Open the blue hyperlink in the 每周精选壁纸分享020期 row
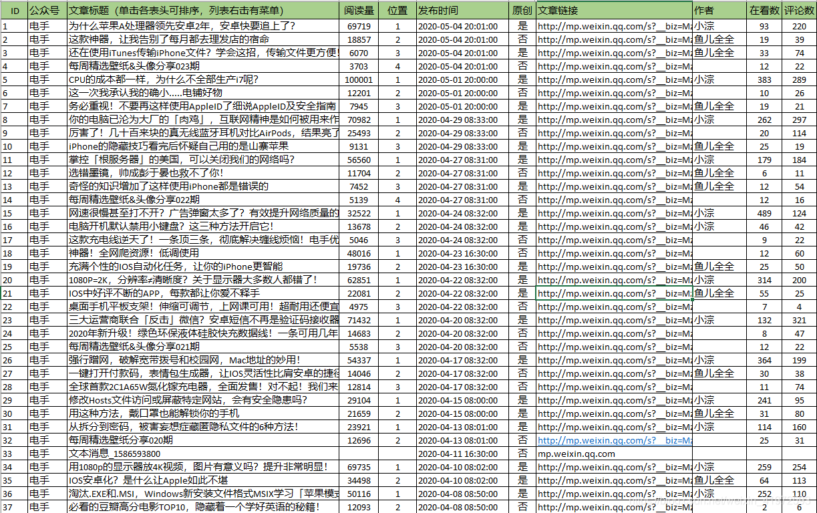 click(x=615, y=440)
